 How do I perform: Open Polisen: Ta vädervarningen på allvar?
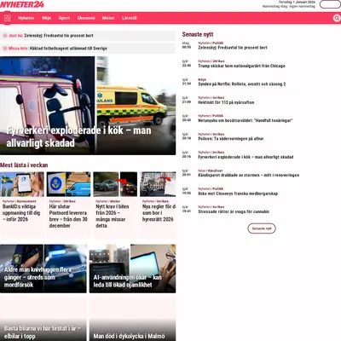point(231,139)
